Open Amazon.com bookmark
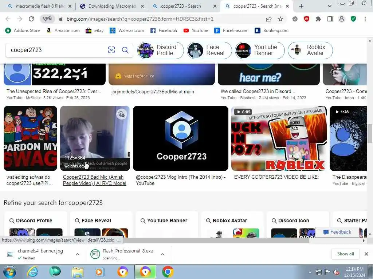This screenshot has width=373, height=279. [x=63, y=31]
